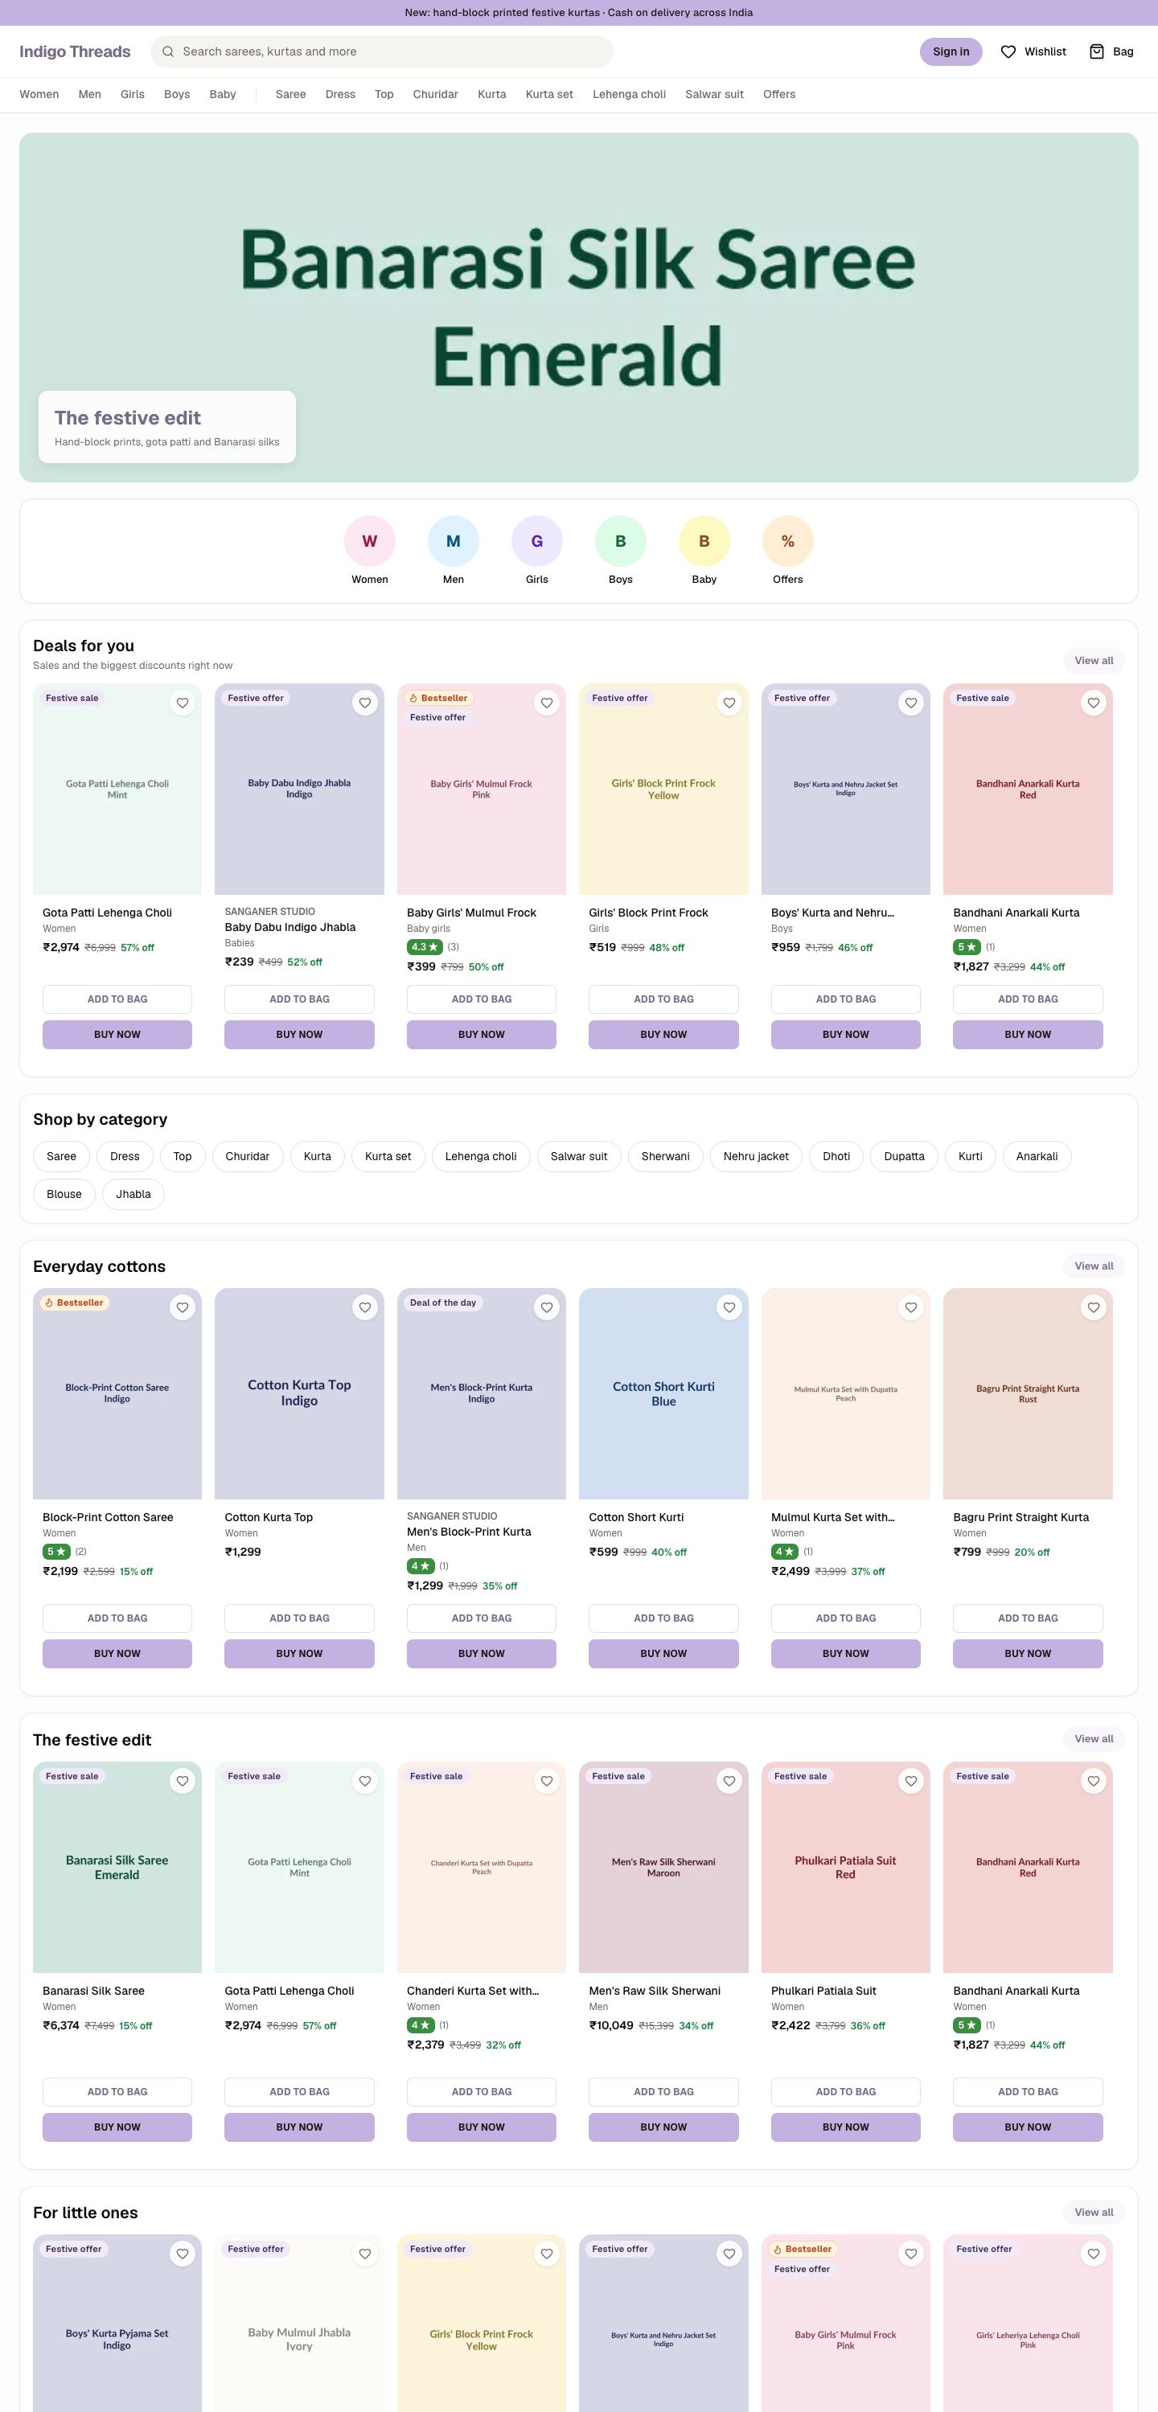Open the Kurta set navigation item
Image resolution: width=1158 pixels, height=2412 pixels.
549,95
